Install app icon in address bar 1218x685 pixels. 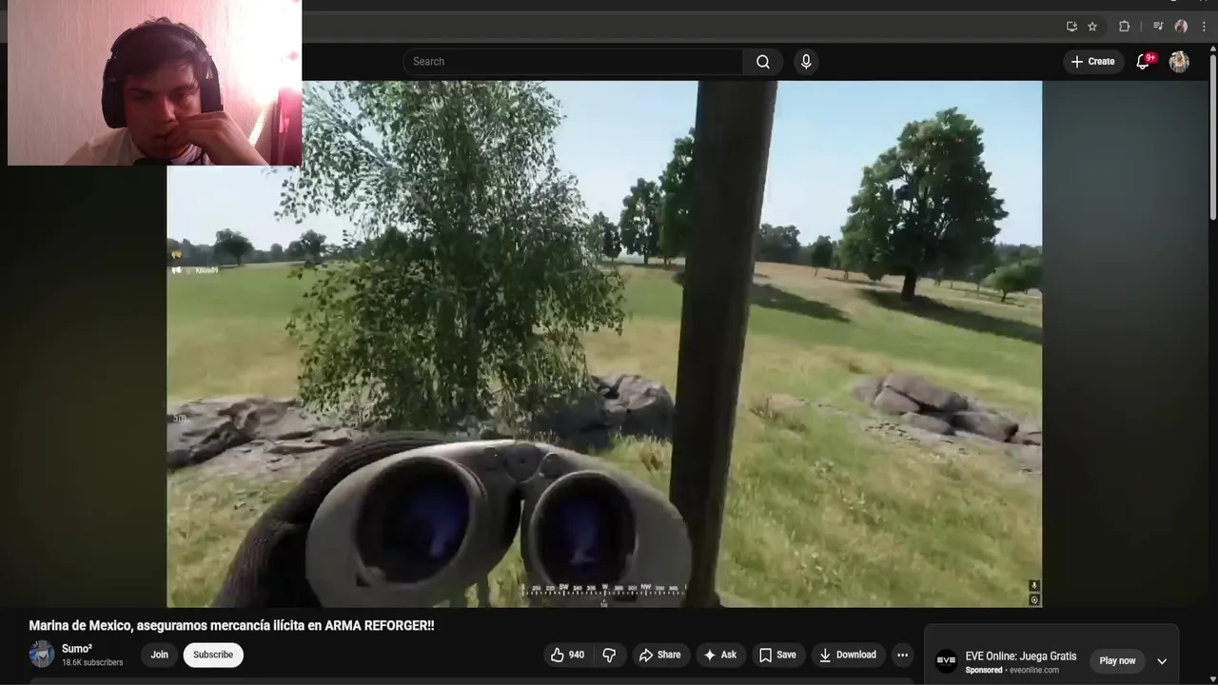pyautogui.click(x=1071, y=27)
